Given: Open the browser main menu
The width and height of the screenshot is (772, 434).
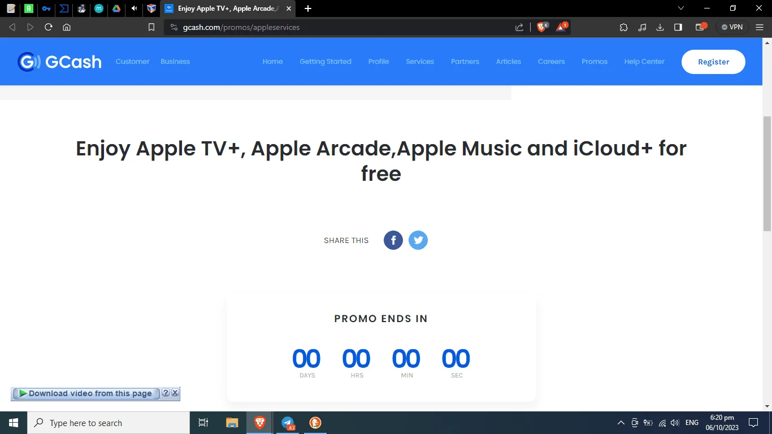Looking at the screenshot, I should [x=760, y=27].
